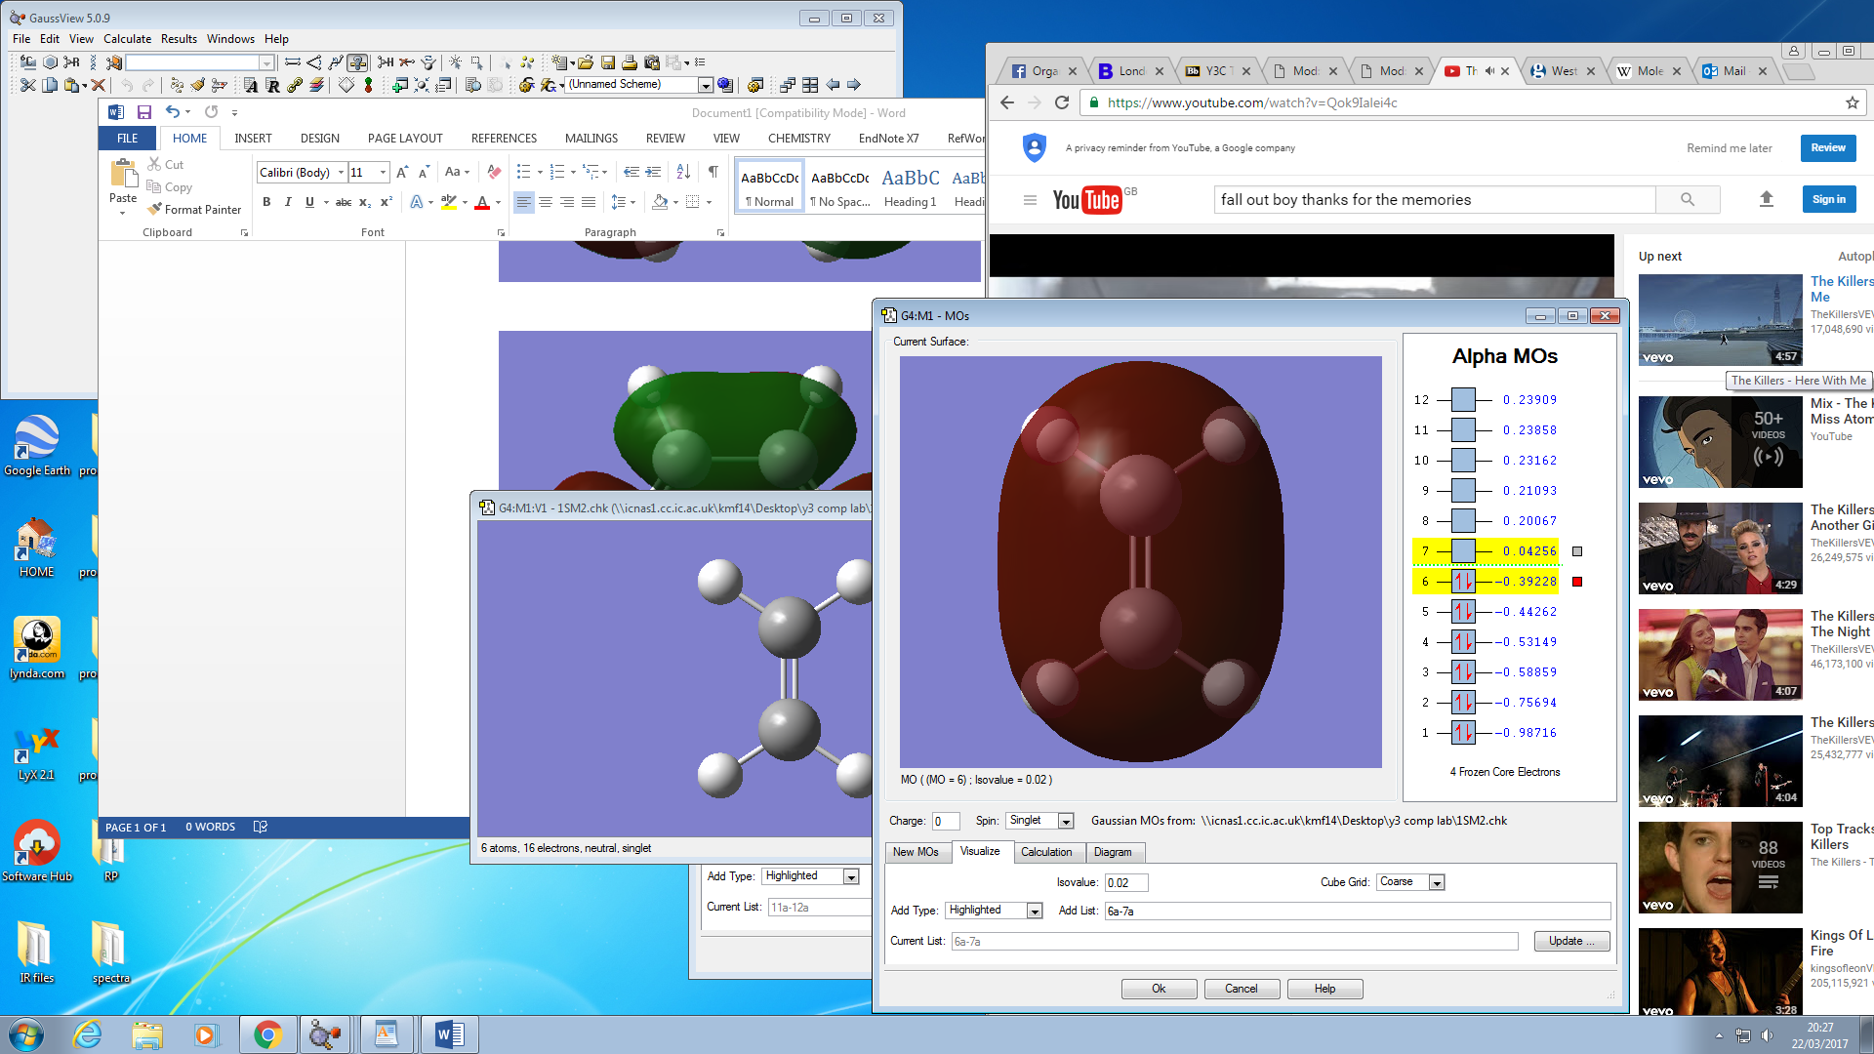Click the GaussView save disk icon
1874x1054 pixels.
[607, 62]
